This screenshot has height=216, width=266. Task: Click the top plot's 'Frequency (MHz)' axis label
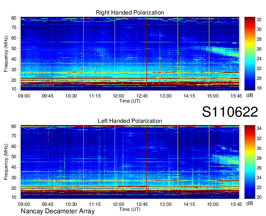pos(6,54)
